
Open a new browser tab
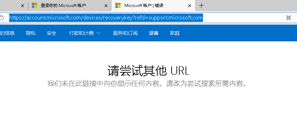202,6
